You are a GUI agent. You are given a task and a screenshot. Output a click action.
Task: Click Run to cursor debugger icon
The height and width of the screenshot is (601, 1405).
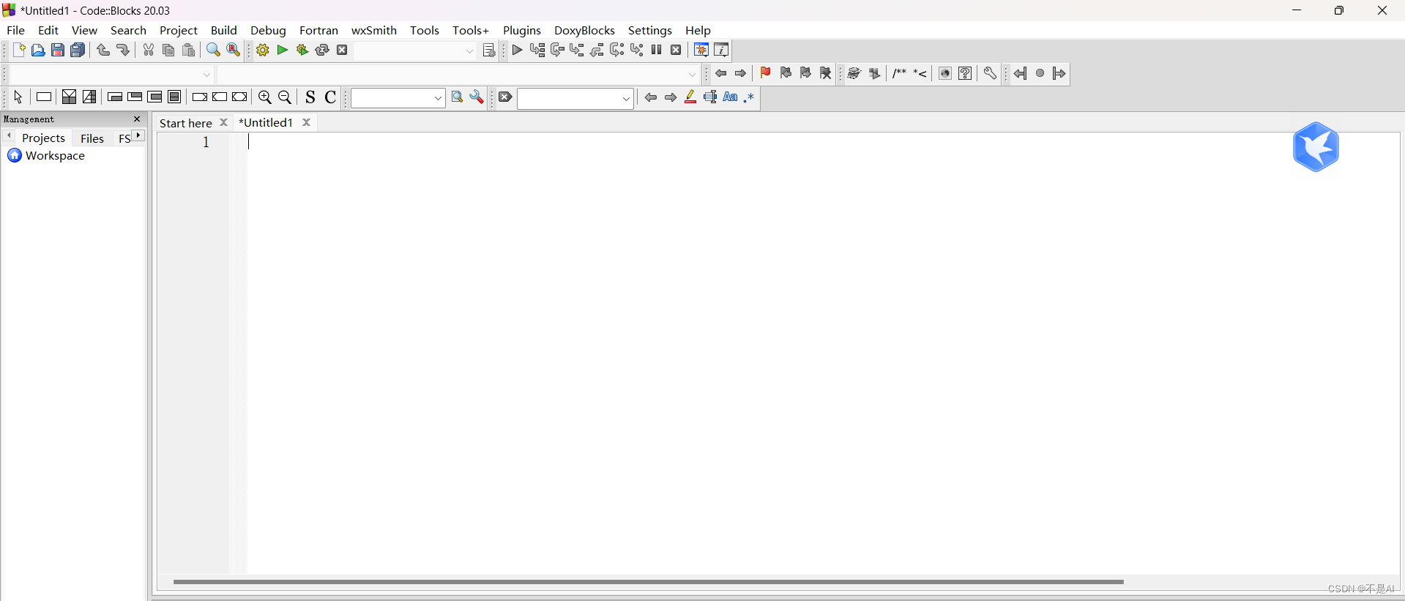click(x=537, y=51)
